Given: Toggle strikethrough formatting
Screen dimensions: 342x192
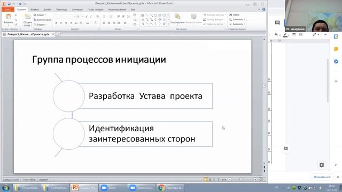Looking at the screenshot, I should pyautogui.click(x=76, y=23).
